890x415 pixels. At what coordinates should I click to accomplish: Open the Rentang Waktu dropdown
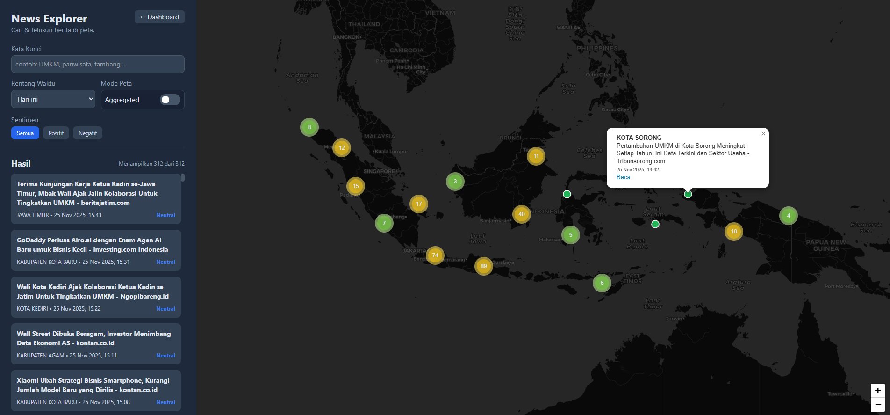point(53,99)
